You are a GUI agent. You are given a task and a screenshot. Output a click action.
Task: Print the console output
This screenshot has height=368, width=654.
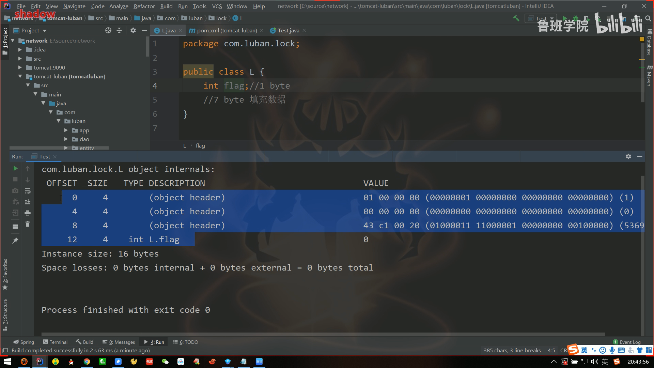[28, 213]
